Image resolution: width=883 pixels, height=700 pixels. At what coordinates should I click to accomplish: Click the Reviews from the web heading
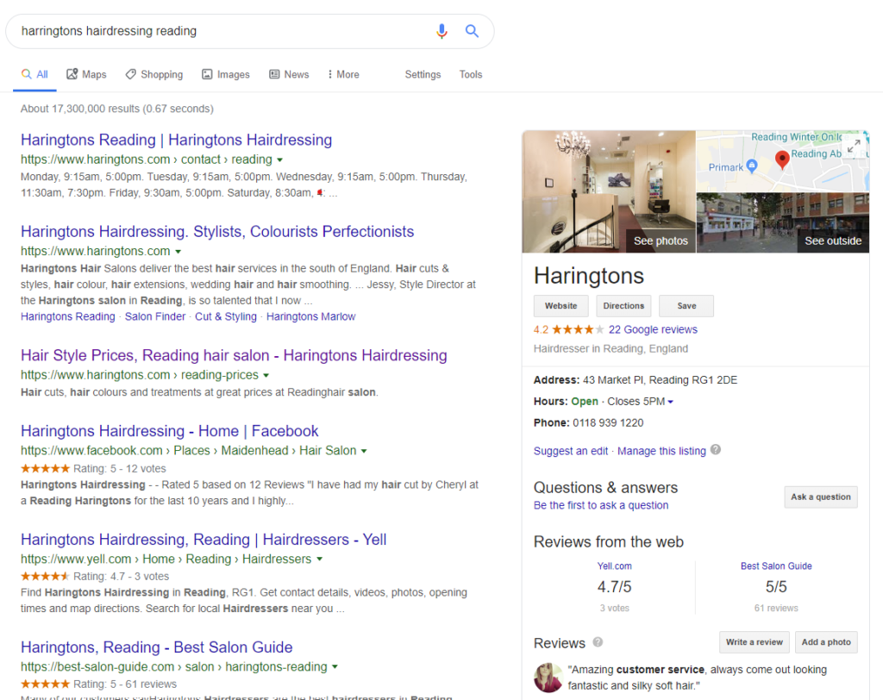pyautogui.click(x=609, y=541)
